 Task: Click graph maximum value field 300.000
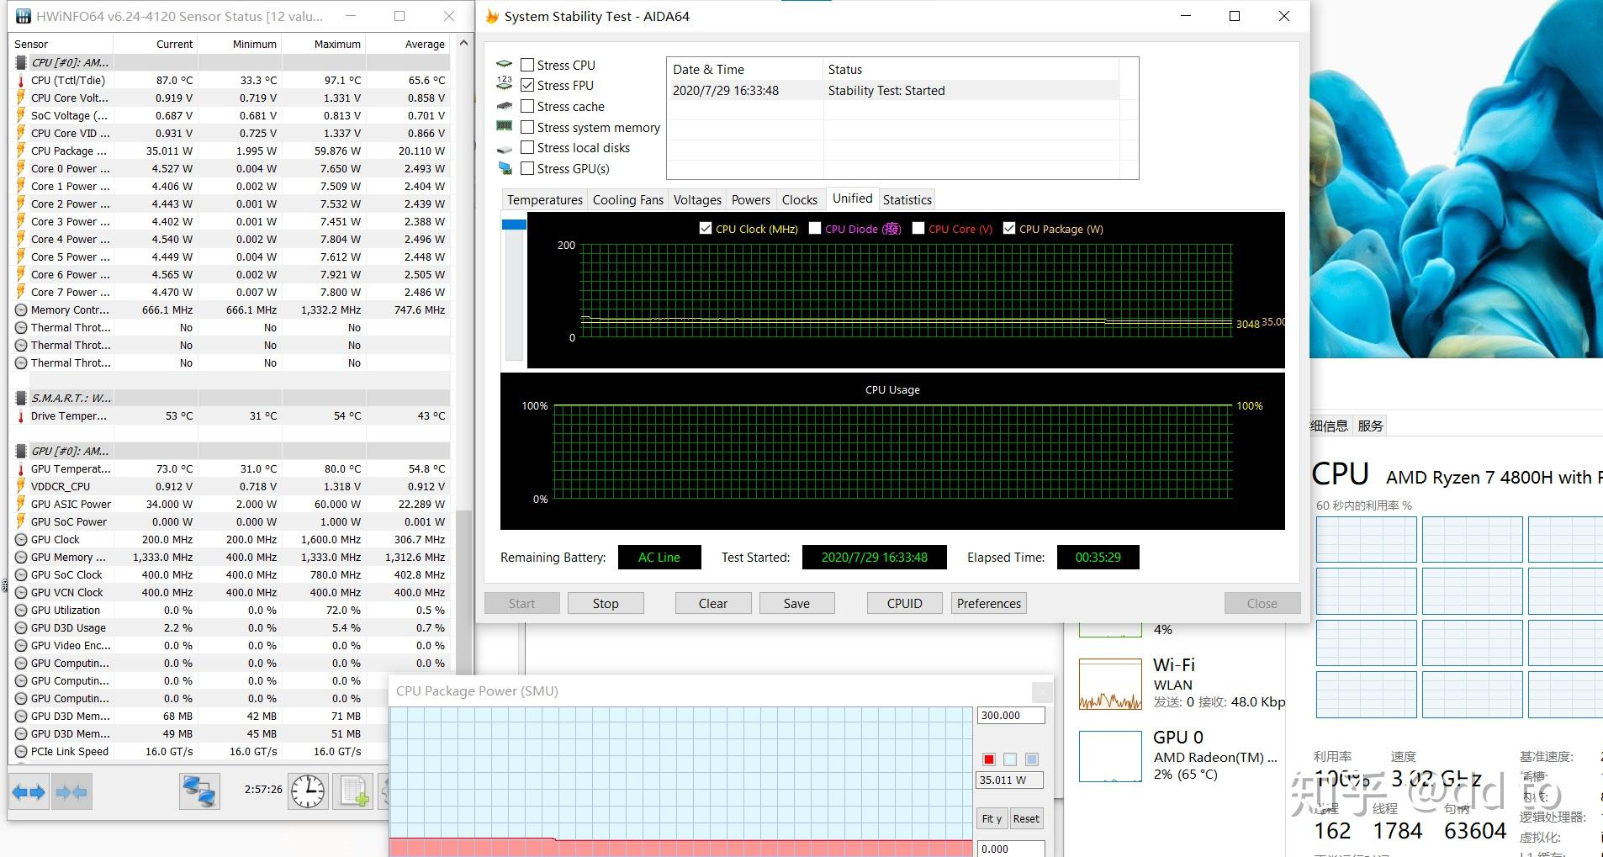coord(1011,716)
